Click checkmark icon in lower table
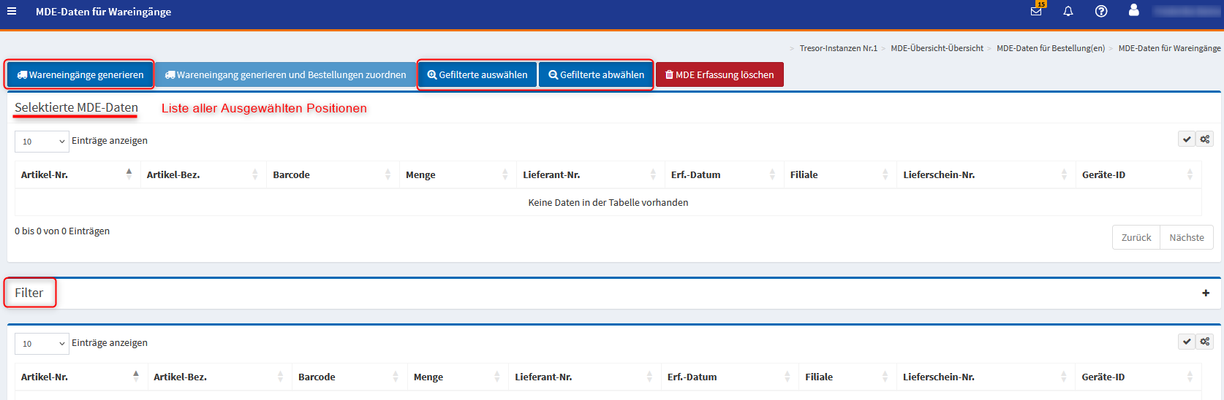Screen dimensions: 1224x400 [1187, 342]
